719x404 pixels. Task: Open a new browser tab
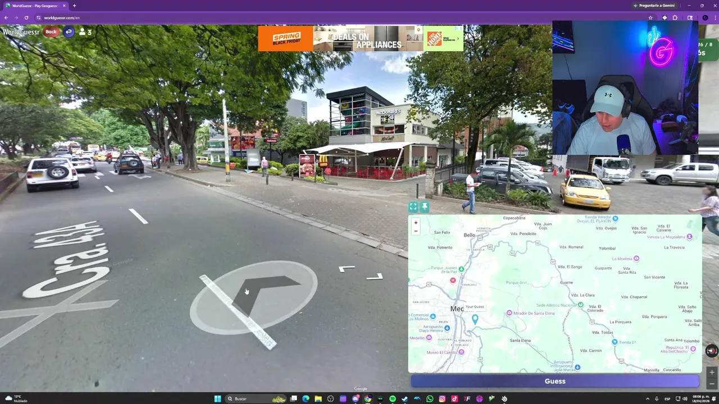(x=74, y=6)
